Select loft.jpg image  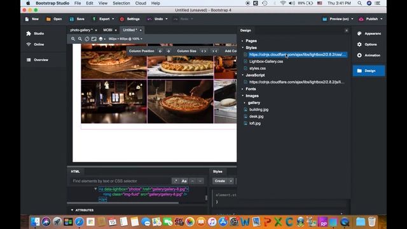pyautogui.click(x=255, y=123)
